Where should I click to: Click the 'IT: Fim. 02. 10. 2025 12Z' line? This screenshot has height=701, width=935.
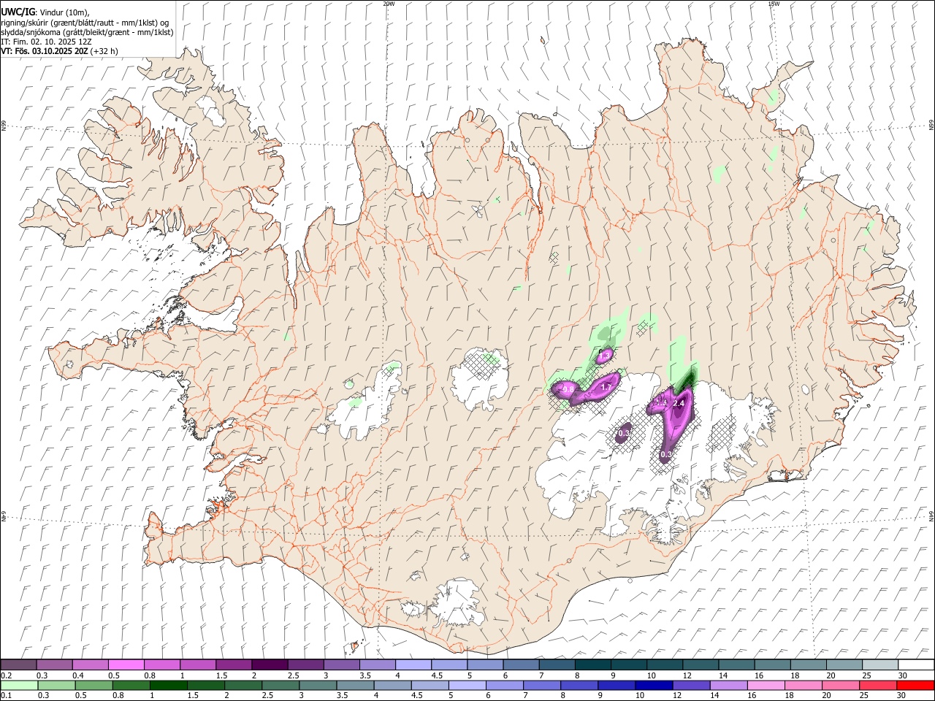(46, 42)
